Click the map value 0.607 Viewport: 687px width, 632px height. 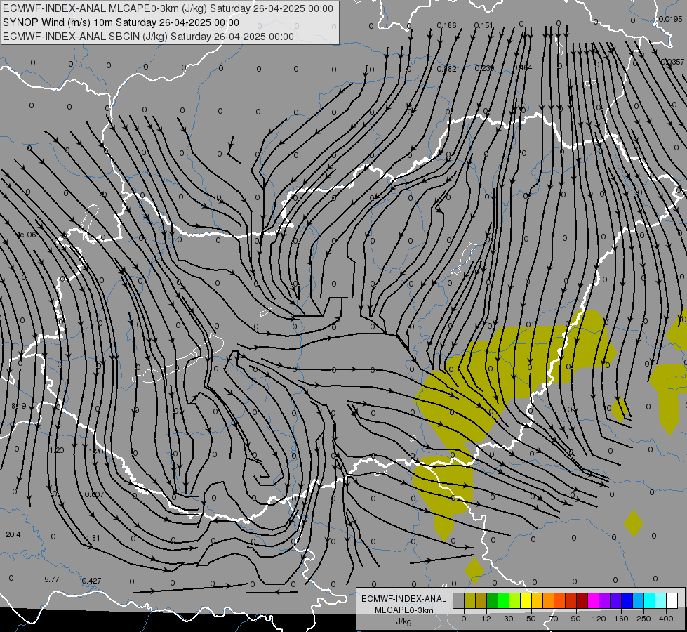click(x=94, y=494)
